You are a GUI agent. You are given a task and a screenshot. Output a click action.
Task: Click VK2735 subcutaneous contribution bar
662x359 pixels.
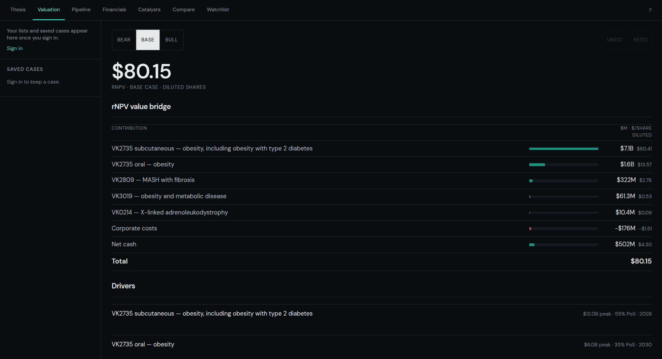[563, 149]
